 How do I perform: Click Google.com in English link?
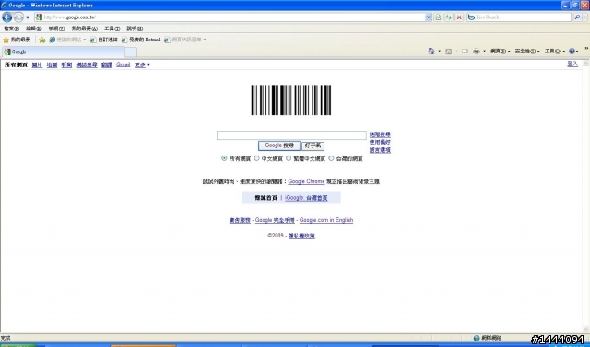(x=326, y=220)
